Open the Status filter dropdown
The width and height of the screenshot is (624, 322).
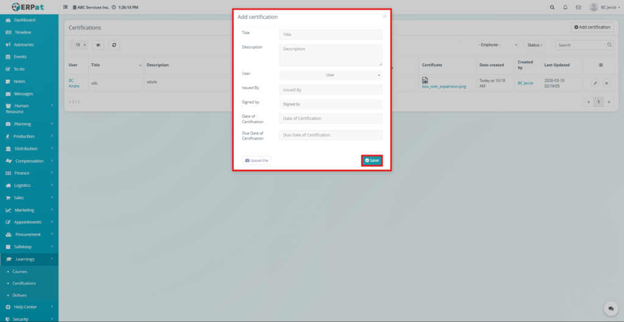pos(535,45)
